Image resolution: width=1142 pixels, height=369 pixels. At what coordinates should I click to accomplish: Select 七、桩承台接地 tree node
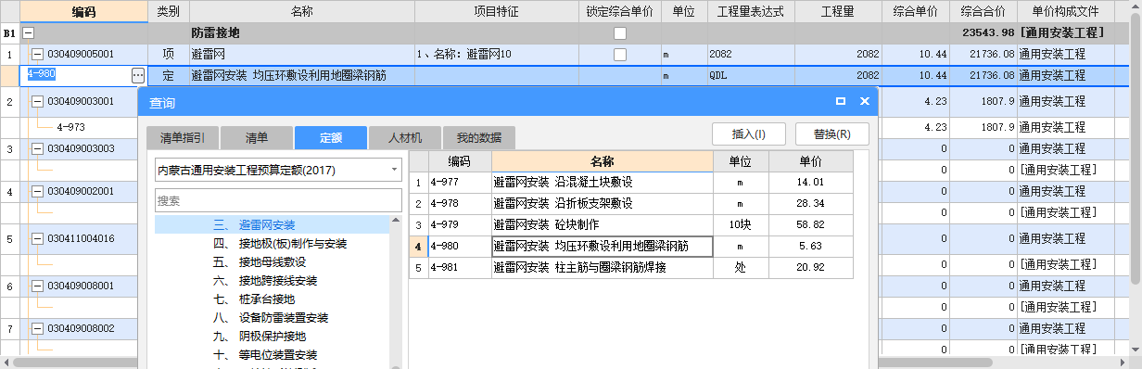tap(254, 299)
